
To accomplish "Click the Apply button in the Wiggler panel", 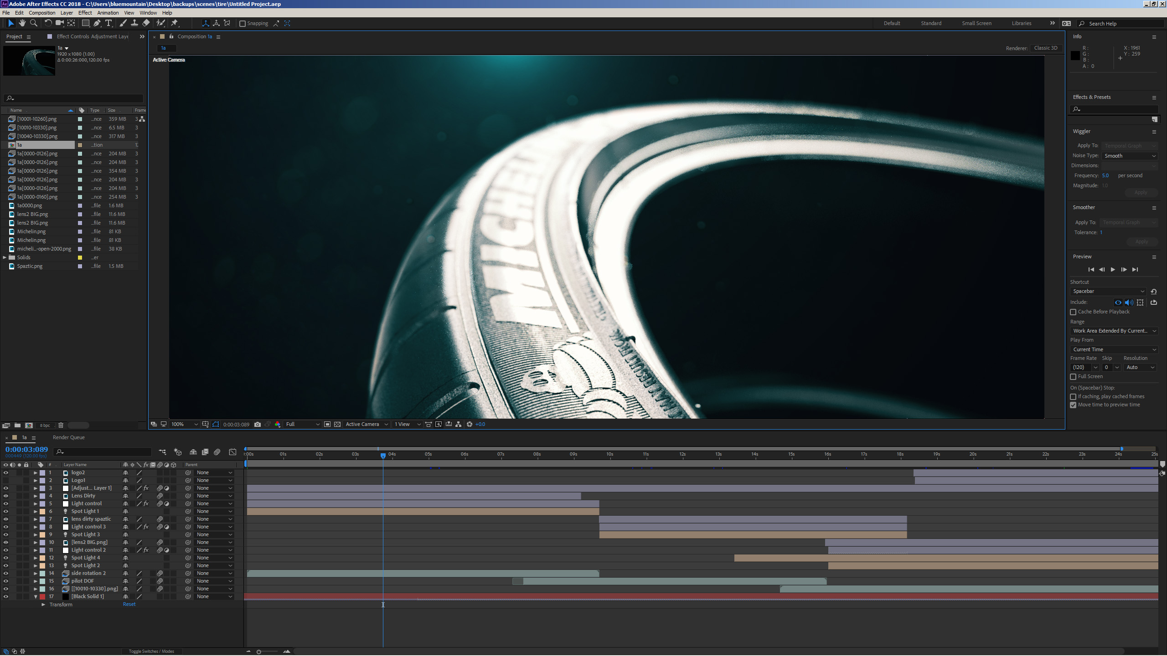I will tap(1141, 192).
